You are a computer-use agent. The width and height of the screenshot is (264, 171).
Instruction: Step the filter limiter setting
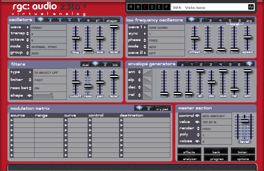(30, 80)
